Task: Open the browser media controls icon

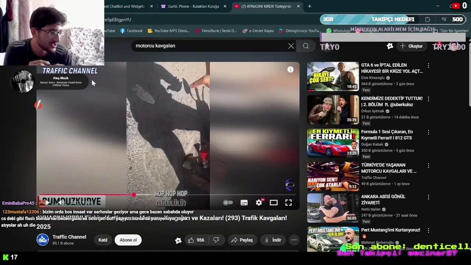Action: coord(444,20)
